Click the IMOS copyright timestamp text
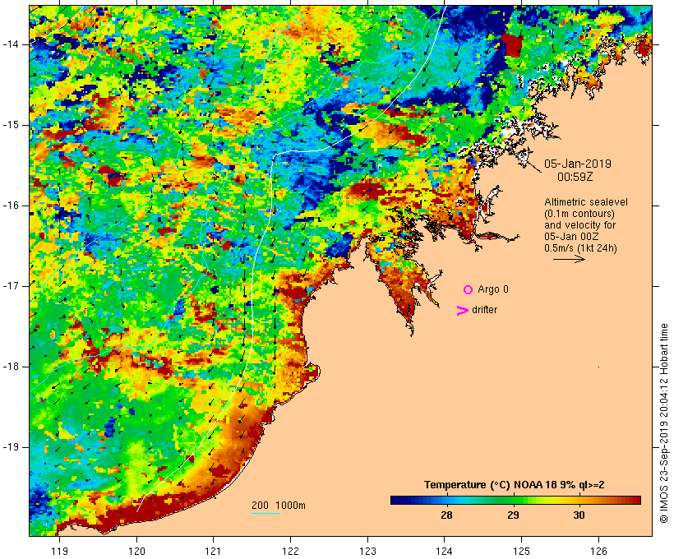674x559 pixels. coord(663,423)
